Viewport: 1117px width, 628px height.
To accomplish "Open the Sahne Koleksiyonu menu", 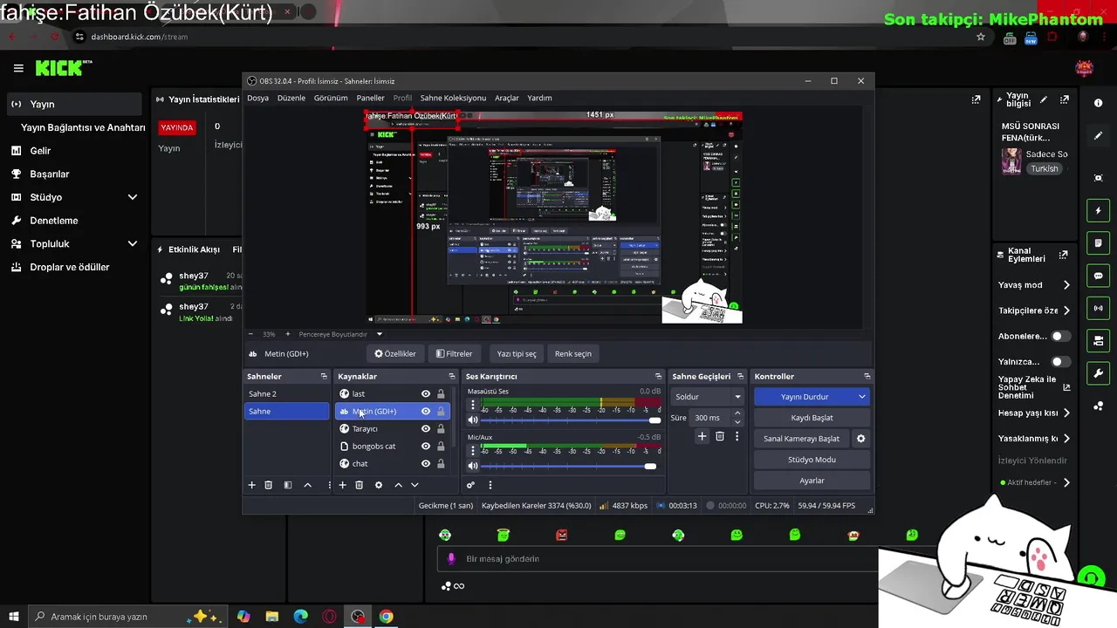I will pyautogui.click(x=453, y=98).
